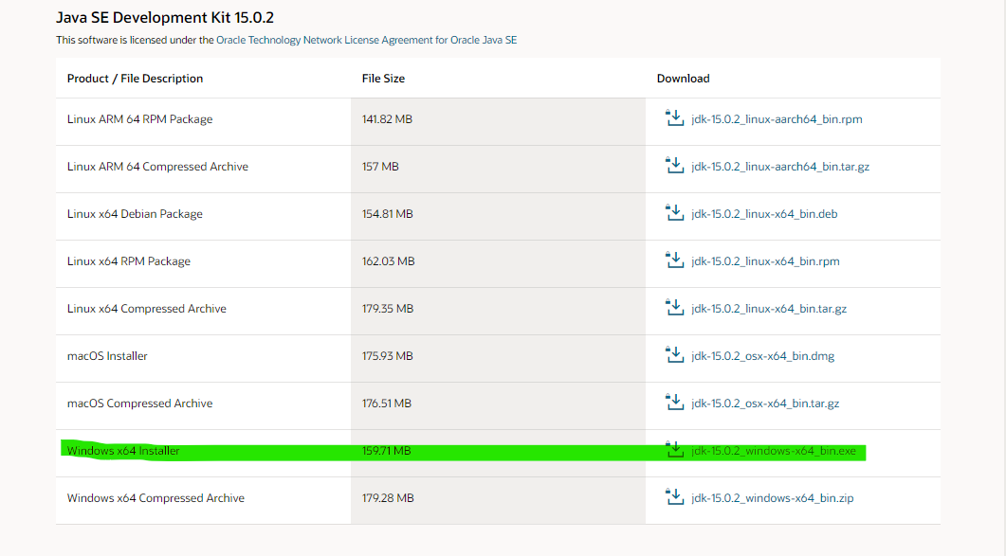Click download icon for jdk-15.0.2_linux-x64_bin.rpm
Screen dimensions: 1006x556
click(674, 260)
